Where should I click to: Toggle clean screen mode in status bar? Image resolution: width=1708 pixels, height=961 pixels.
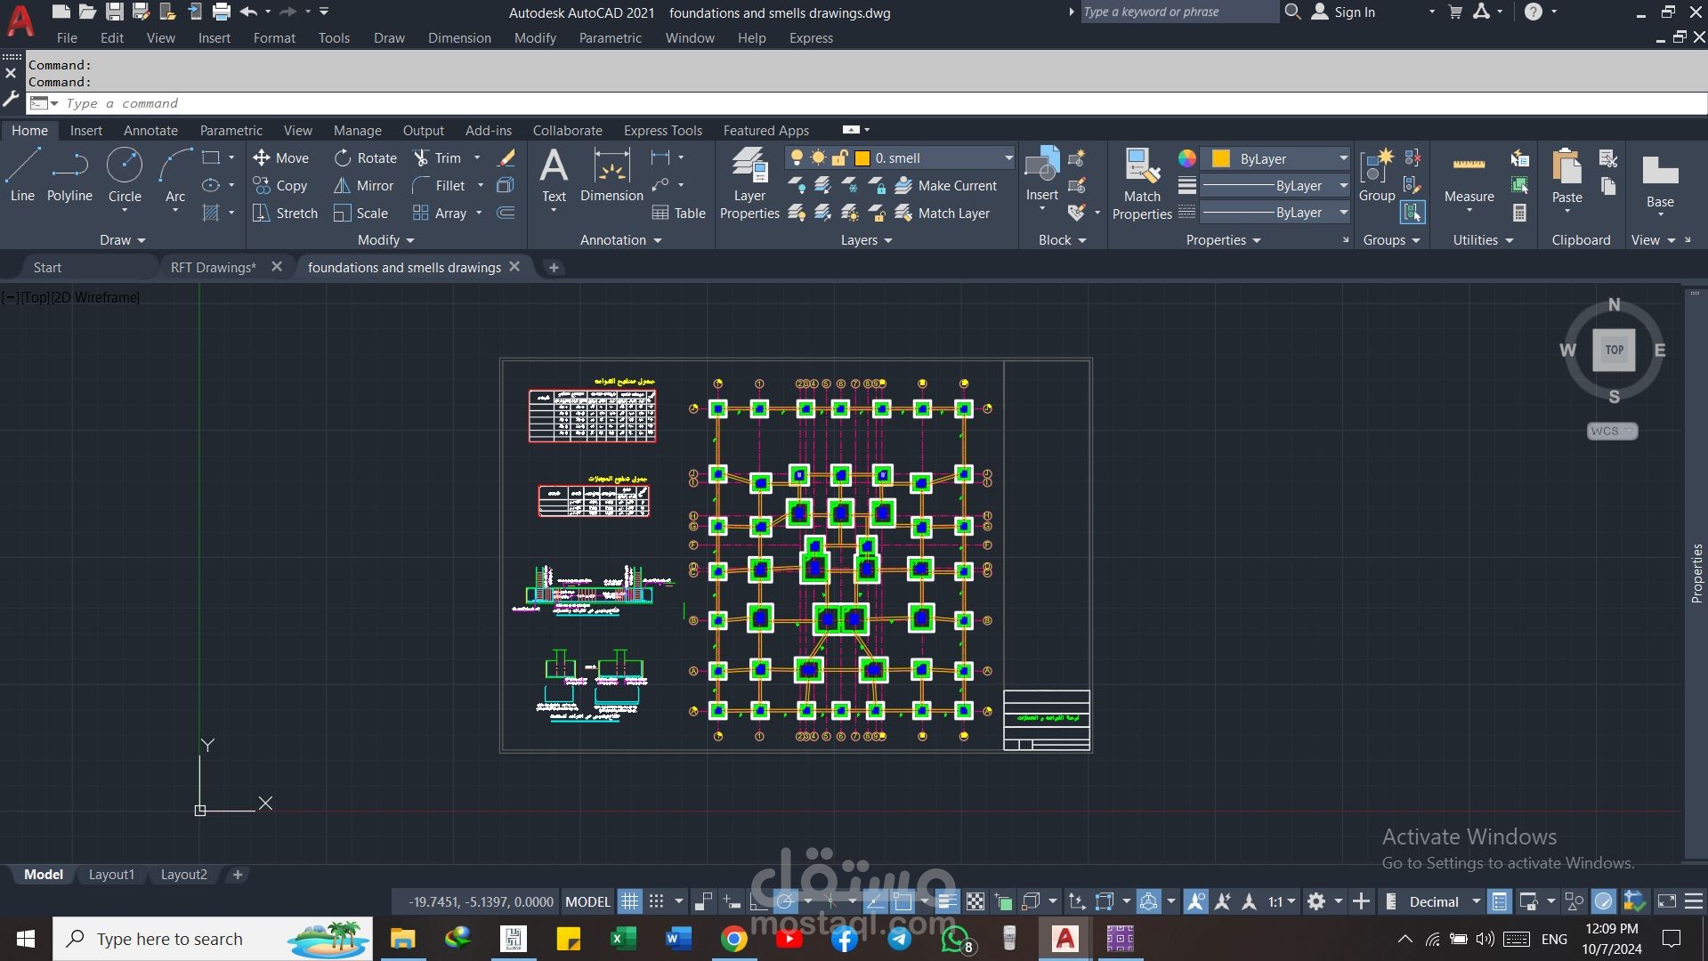1666,901
